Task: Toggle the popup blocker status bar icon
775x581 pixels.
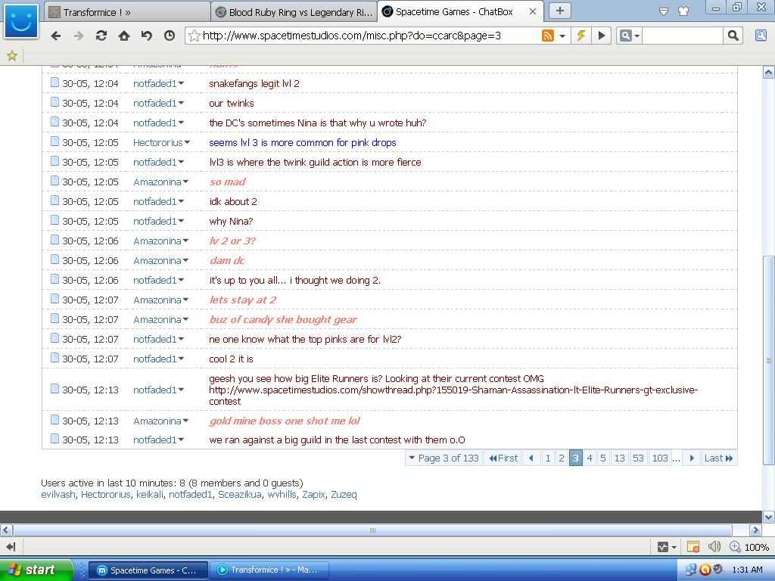Action: 693,547
